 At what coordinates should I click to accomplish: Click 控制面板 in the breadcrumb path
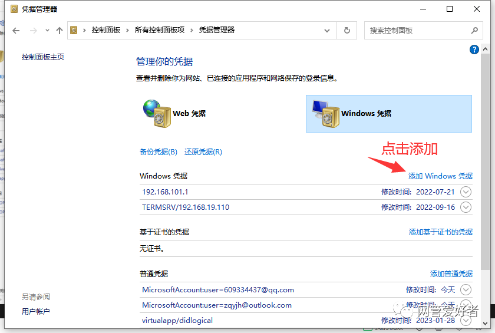pyautogui.click(x=105, y=30)
